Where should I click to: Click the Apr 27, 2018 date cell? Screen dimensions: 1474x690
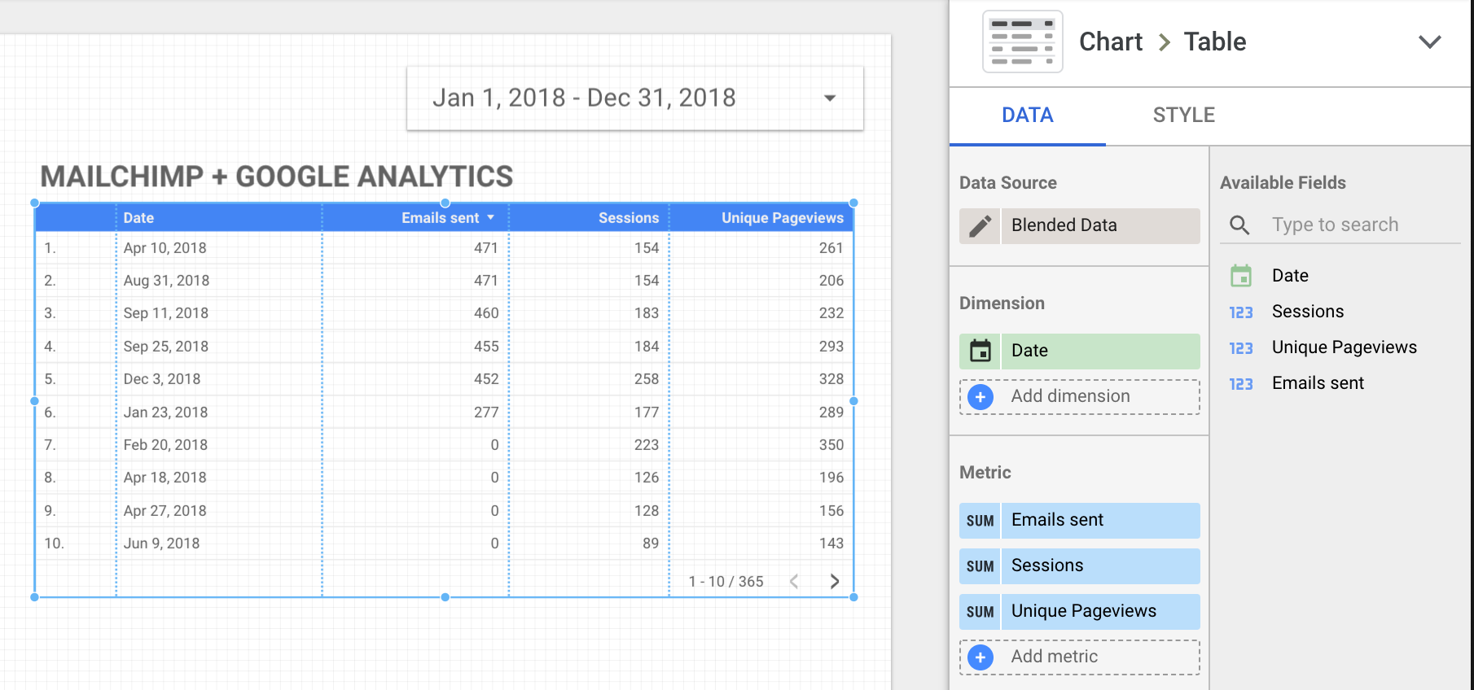(165, 511)
